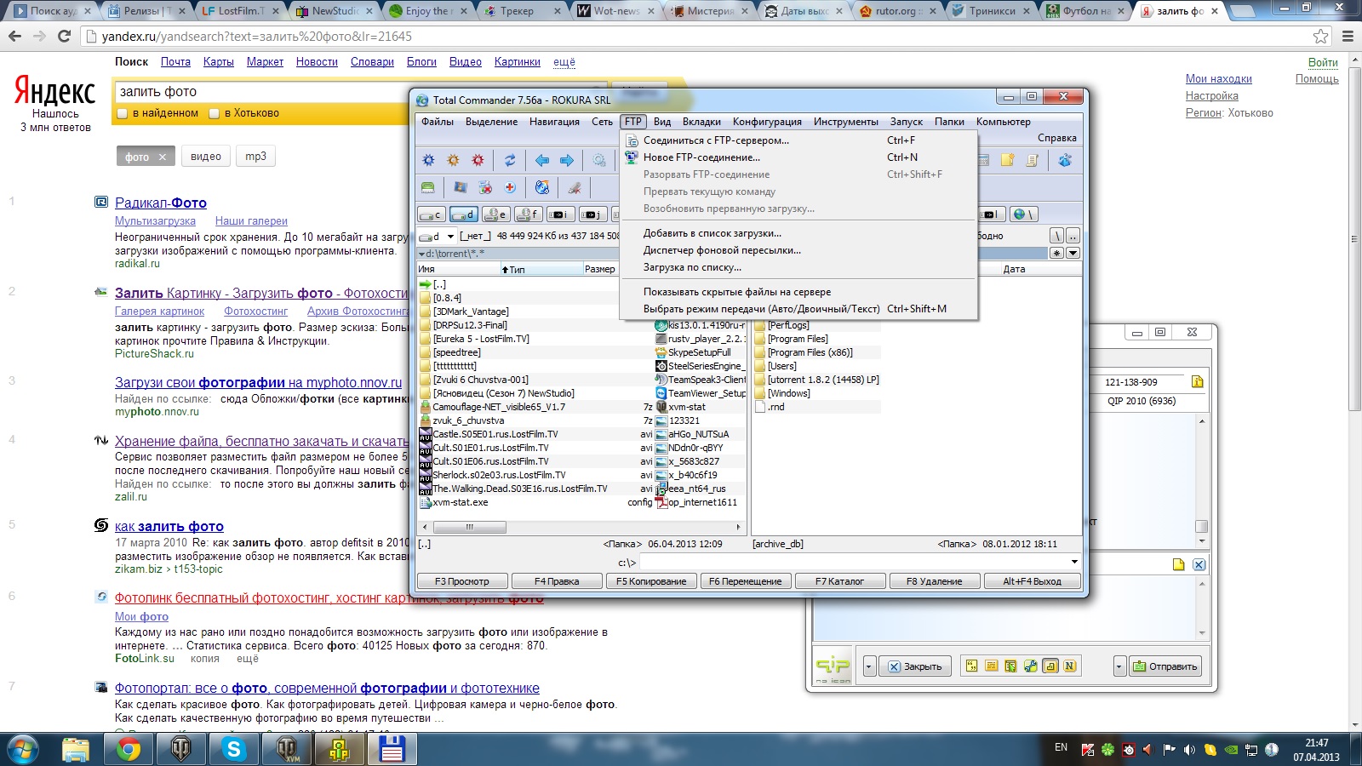Enable the "в найденном" checkbox
This screenshot has width=1362, height=766.
tap(123, 113)
